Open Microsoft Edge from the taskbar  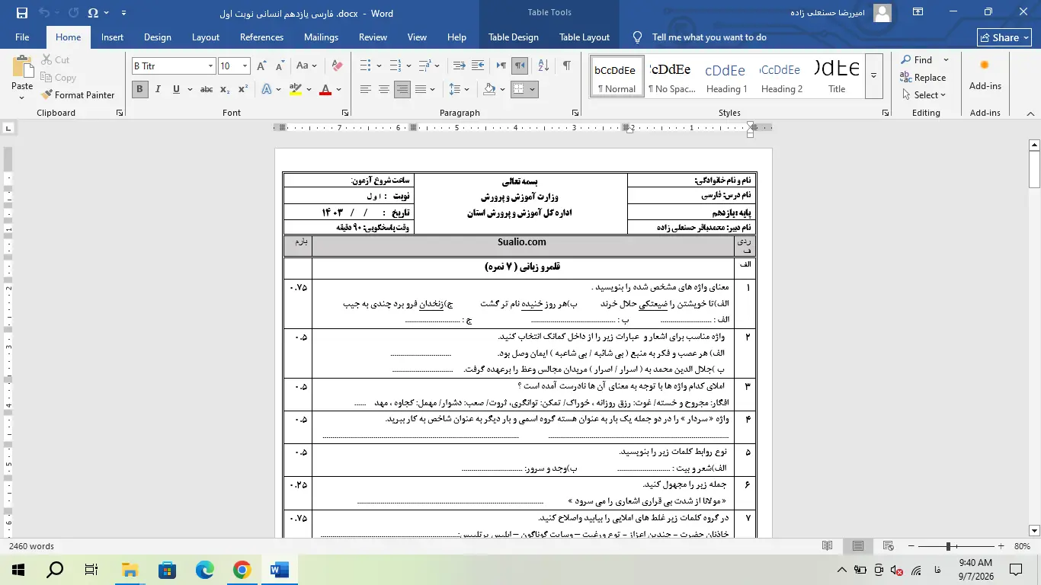pos(204,570)
